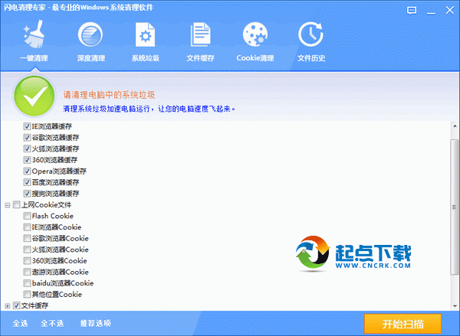Uncheck the 360浏览器缓存 checkbox
Screen dimensions: 460x336
[x=27, y=160]
